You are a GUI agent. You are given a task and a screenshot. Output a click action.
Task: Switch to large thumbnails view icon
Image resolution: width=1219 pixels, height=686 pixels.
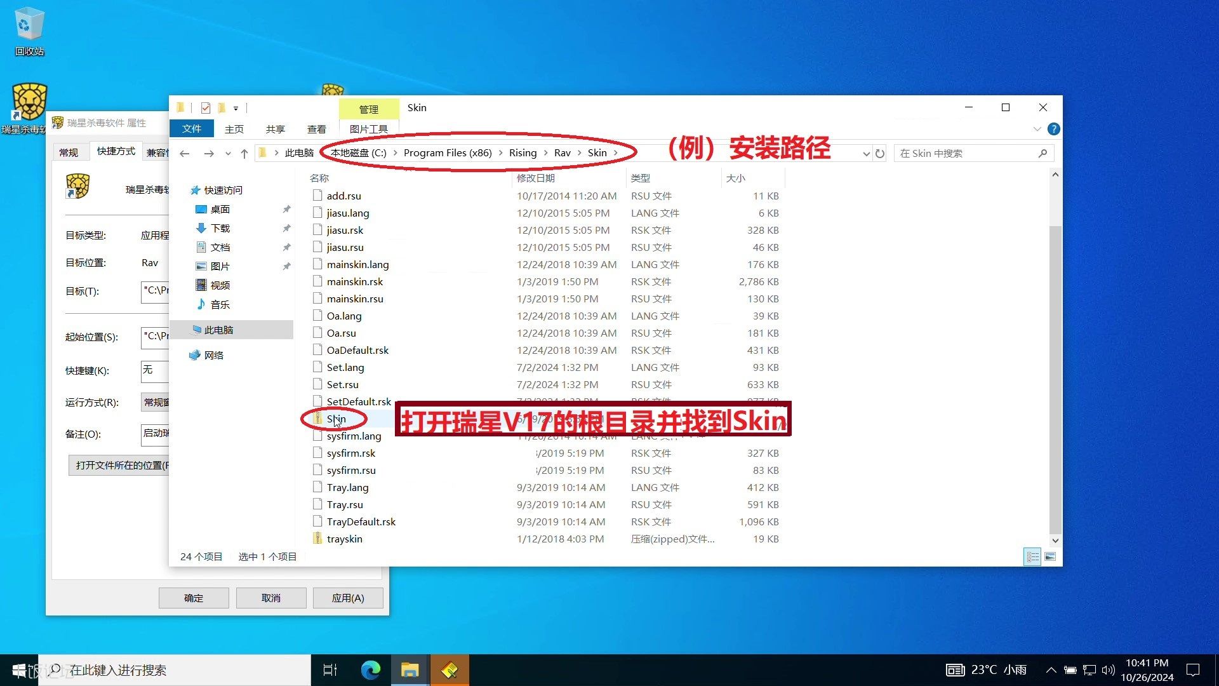click(x=1050, y=556)
